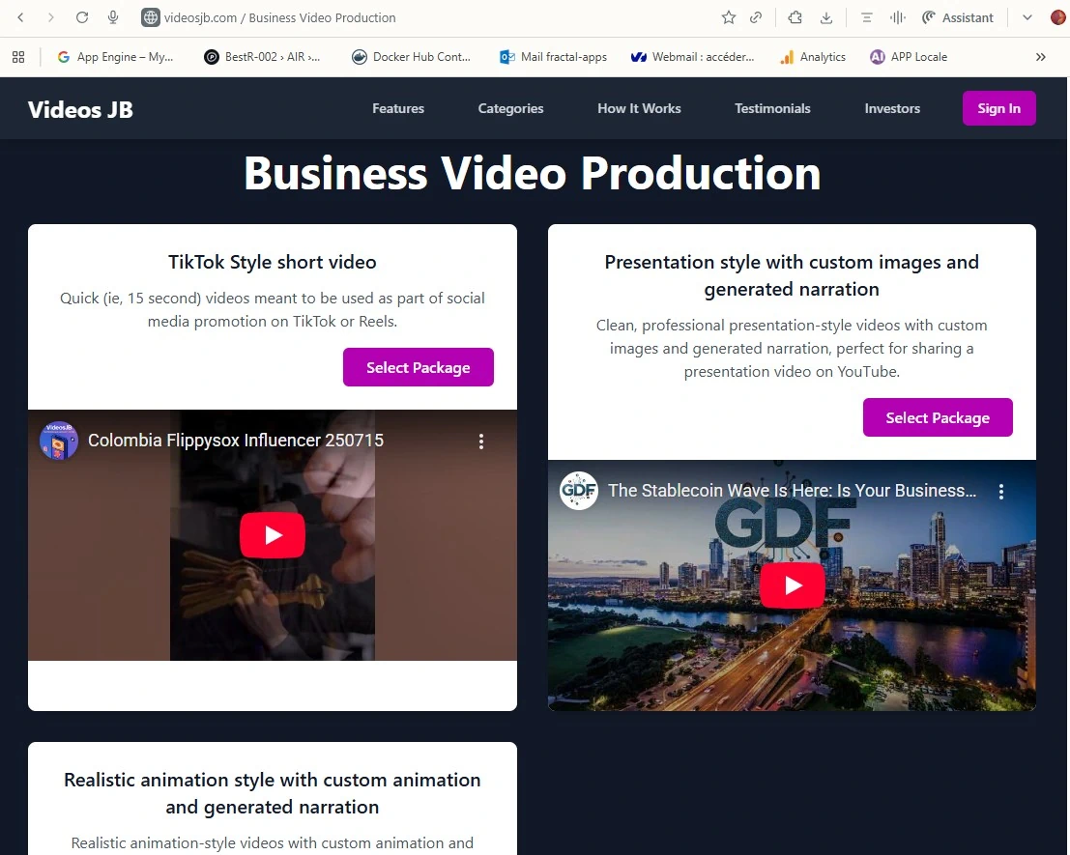Open the downloads icon in the toolbar
This screenshot has width=1070, height=855.
click(824, 17)
